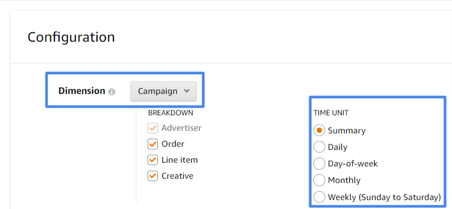Select the Summary time unit radio button

pyautogui.click(x=319, y=131)
